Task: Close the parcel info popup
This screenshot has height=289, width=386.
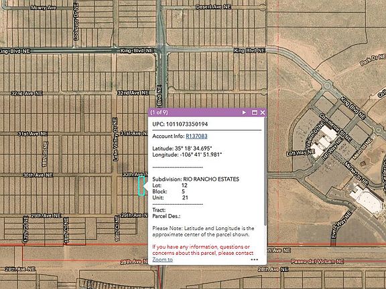Action: [263, 112]
